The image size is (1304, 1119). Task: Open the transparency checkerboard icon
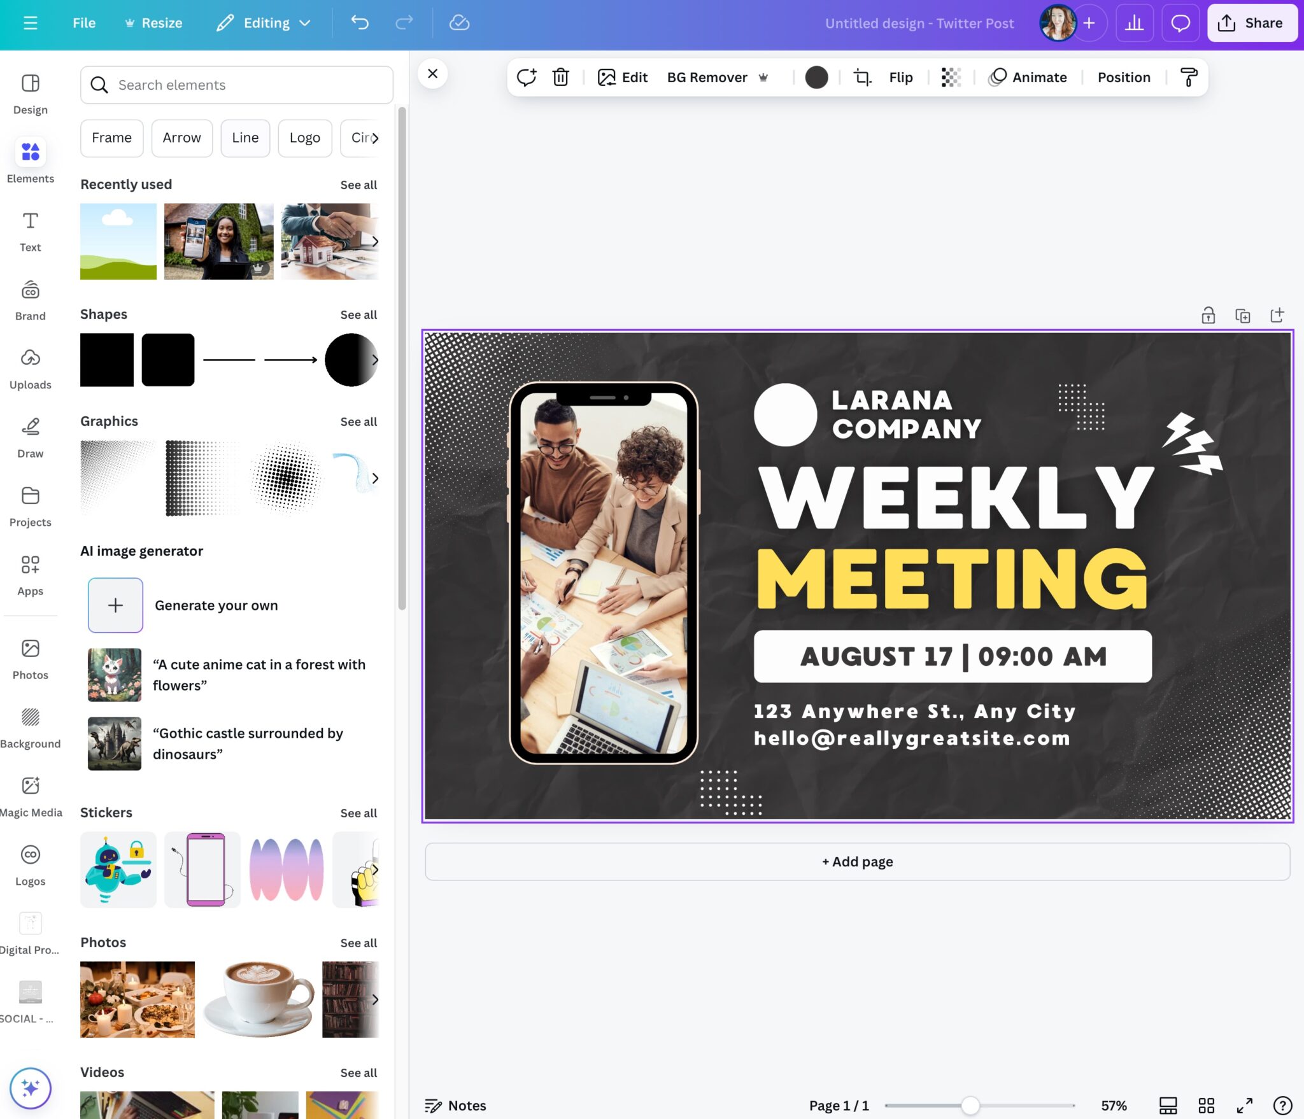[x=951, y=77]
